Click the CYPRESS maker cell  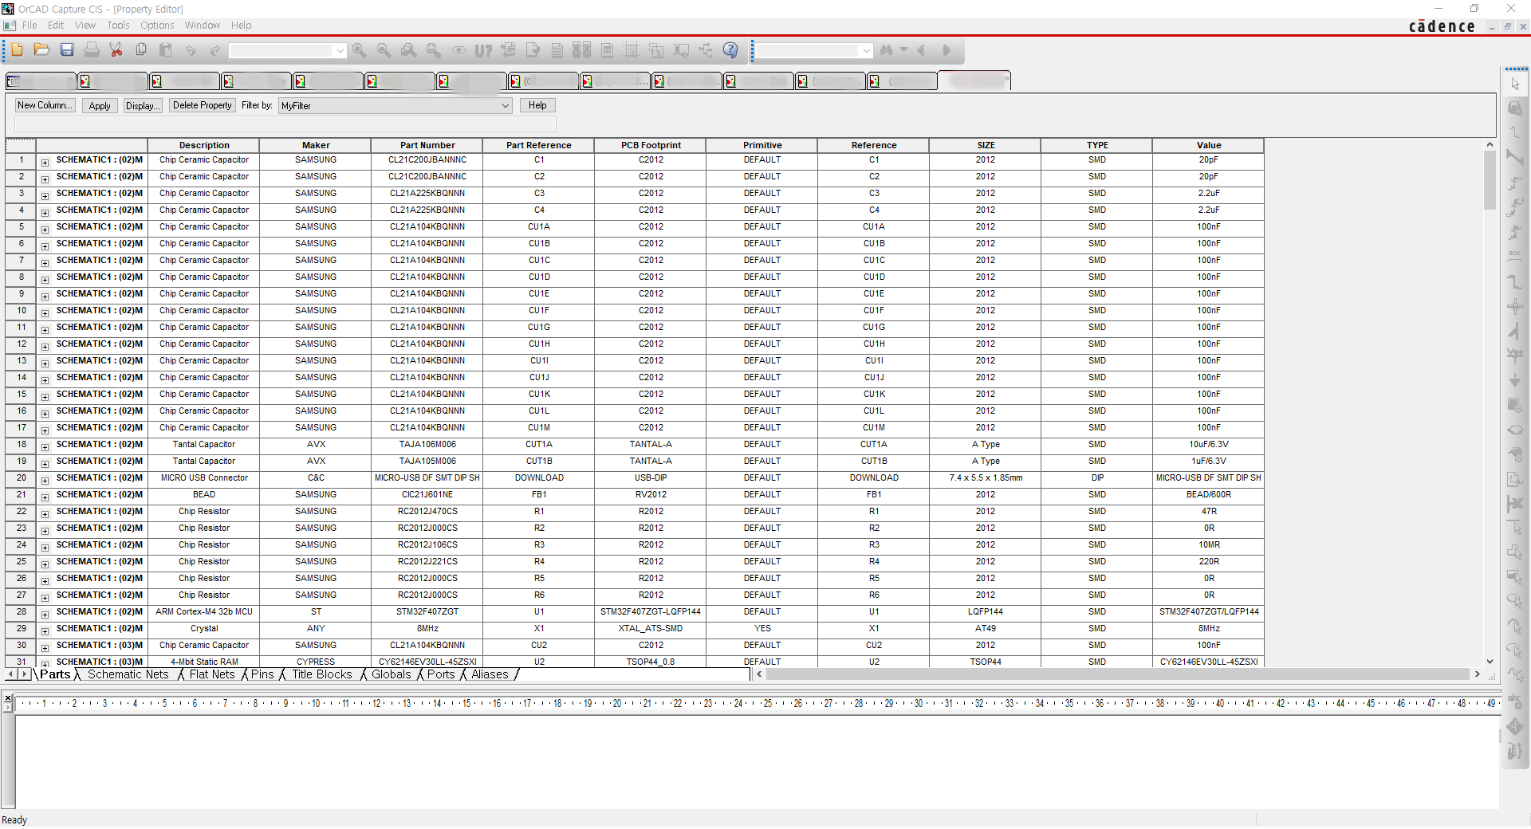pos(316,662)
